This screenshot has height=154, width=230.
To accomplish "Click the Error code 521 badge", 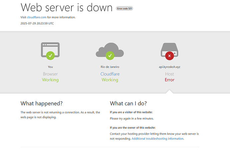I will pos(124,9).
